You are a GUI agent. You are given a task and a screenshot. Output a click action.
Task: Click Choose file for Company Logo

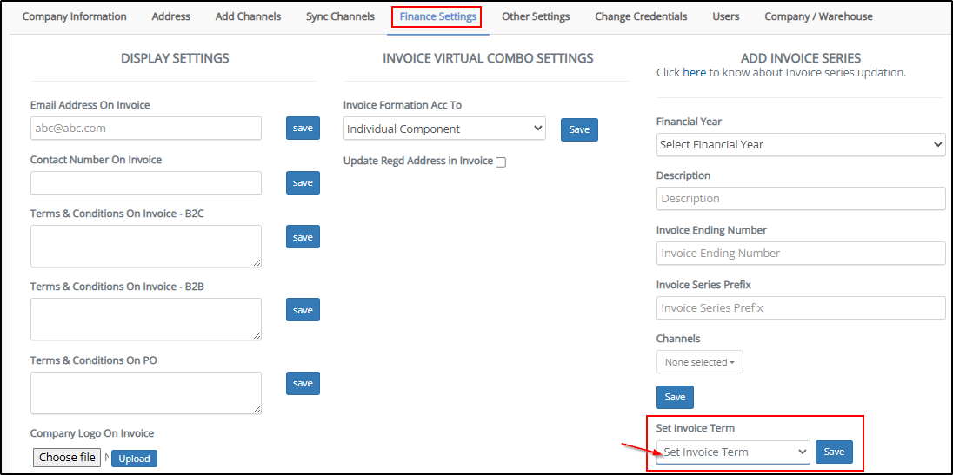(x=67, y=457)
